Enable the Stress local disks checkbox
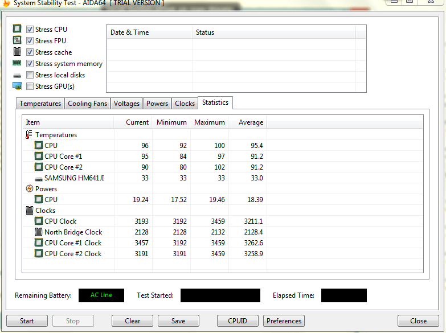This screenshot has height=333, width=446. (x=30, y=75)
